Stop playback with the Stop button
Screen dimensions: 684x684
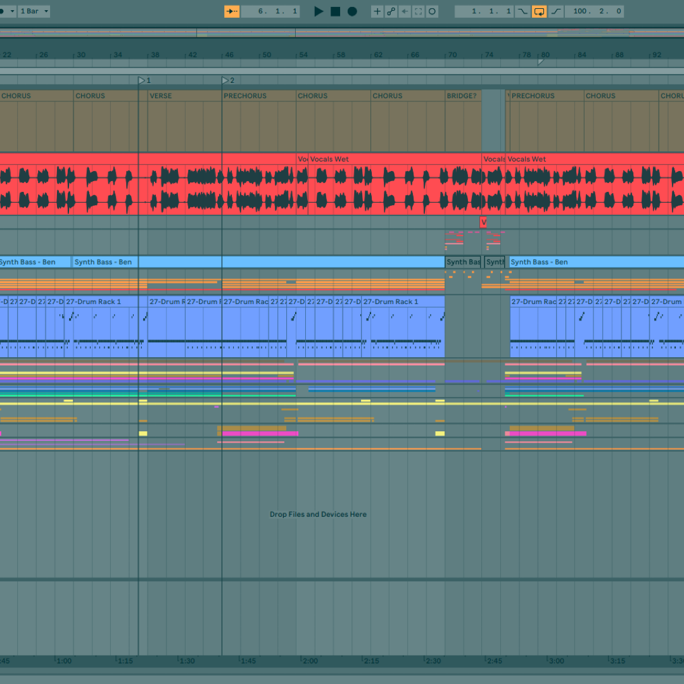(335, 11)
